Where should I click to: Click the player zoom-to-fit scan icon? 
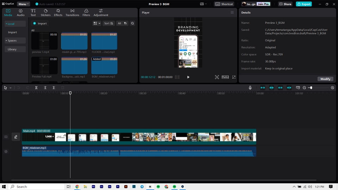(217, 77)
